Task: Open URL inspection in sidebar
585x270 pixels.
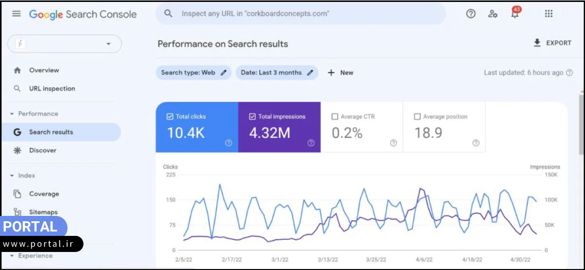Action: 52,89
